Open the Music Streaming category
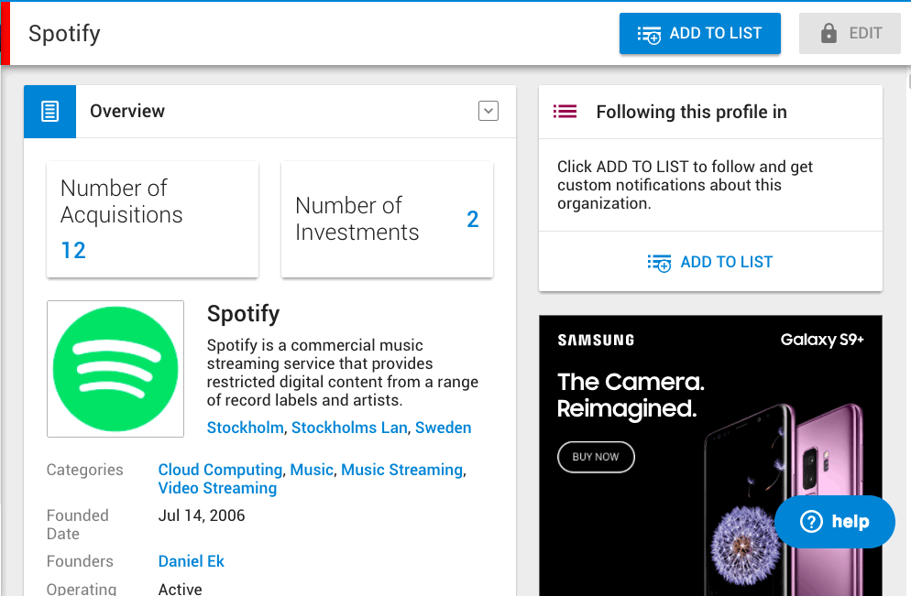This screenshot has width=911, height=596. point(402,470)
